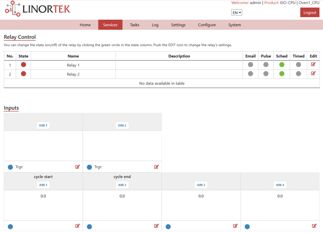This screenshot has height=233, width=323.
Task: Click Relay 1 green Sched indicator
Action: tap(282, 65)
